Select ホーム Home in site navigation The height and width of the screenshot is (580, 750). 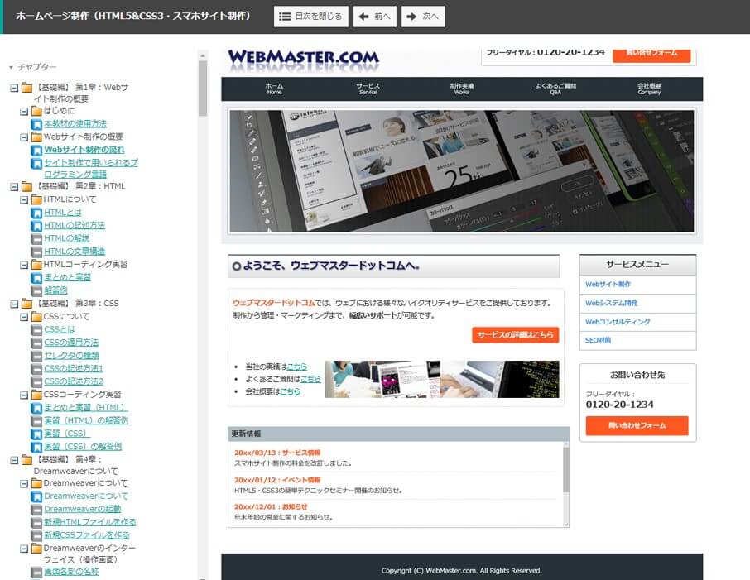[274, 89]
